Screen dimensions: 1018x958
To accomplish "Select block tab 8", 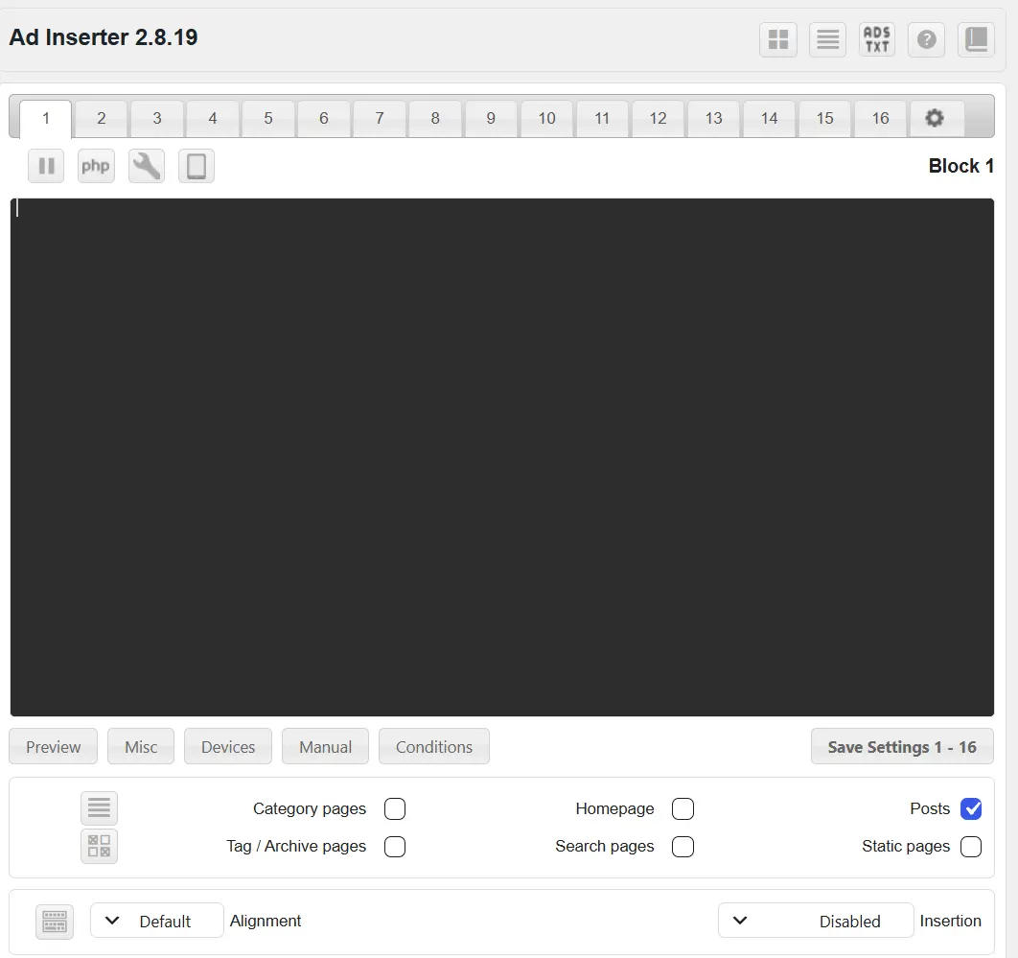I will (x=435, y=118).
